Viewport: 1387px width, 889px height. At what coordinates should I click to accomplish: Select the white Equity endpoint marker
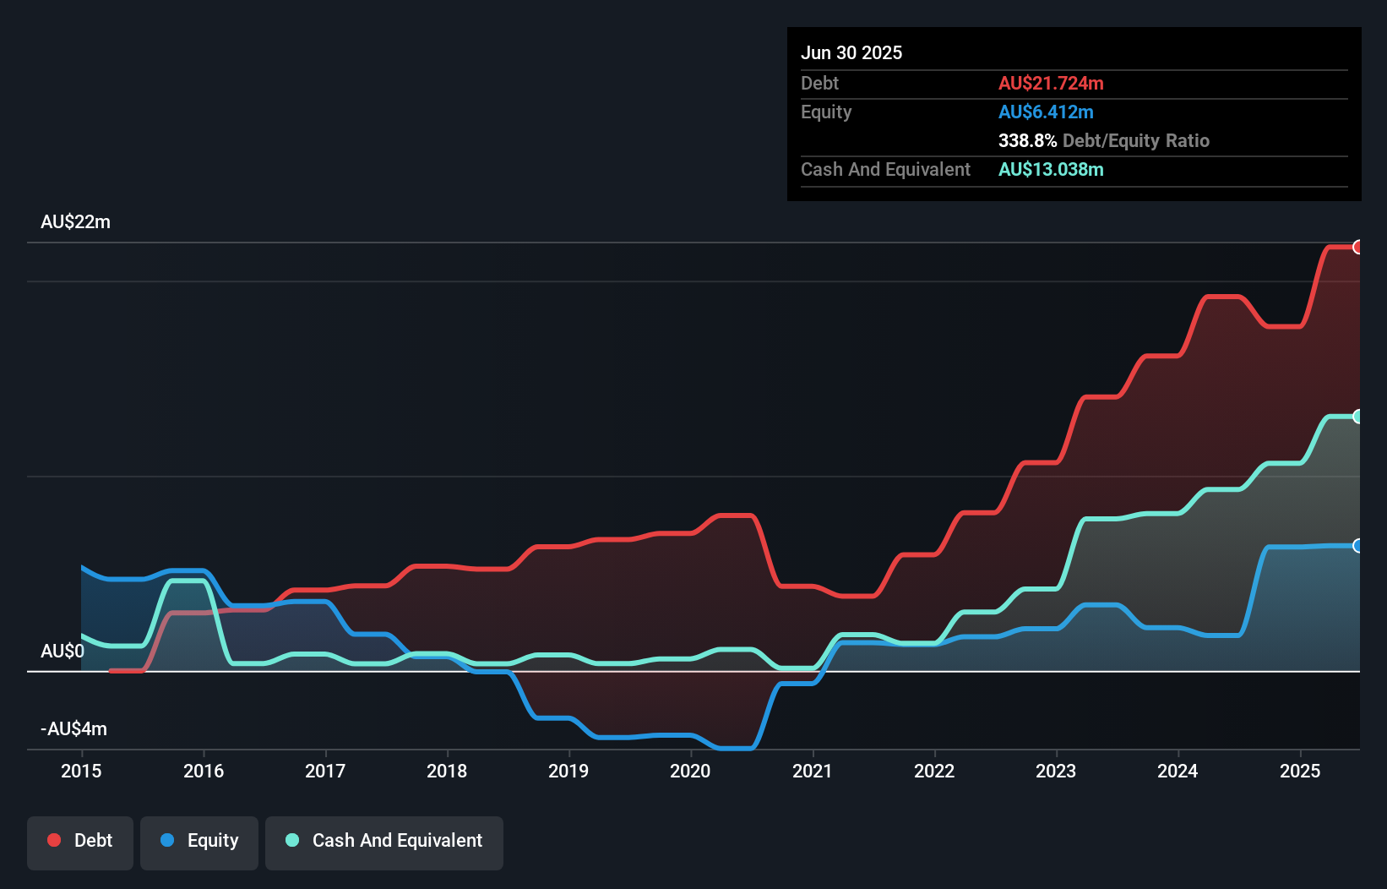click(x=1357, y=545)
